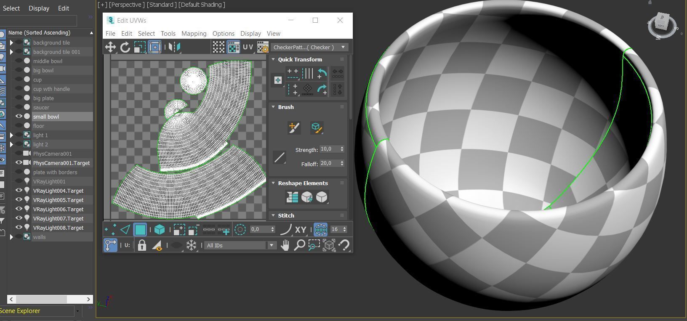Rotate selection clockwise in Quick Transform
687x321 pixels.
coord(322,89)
